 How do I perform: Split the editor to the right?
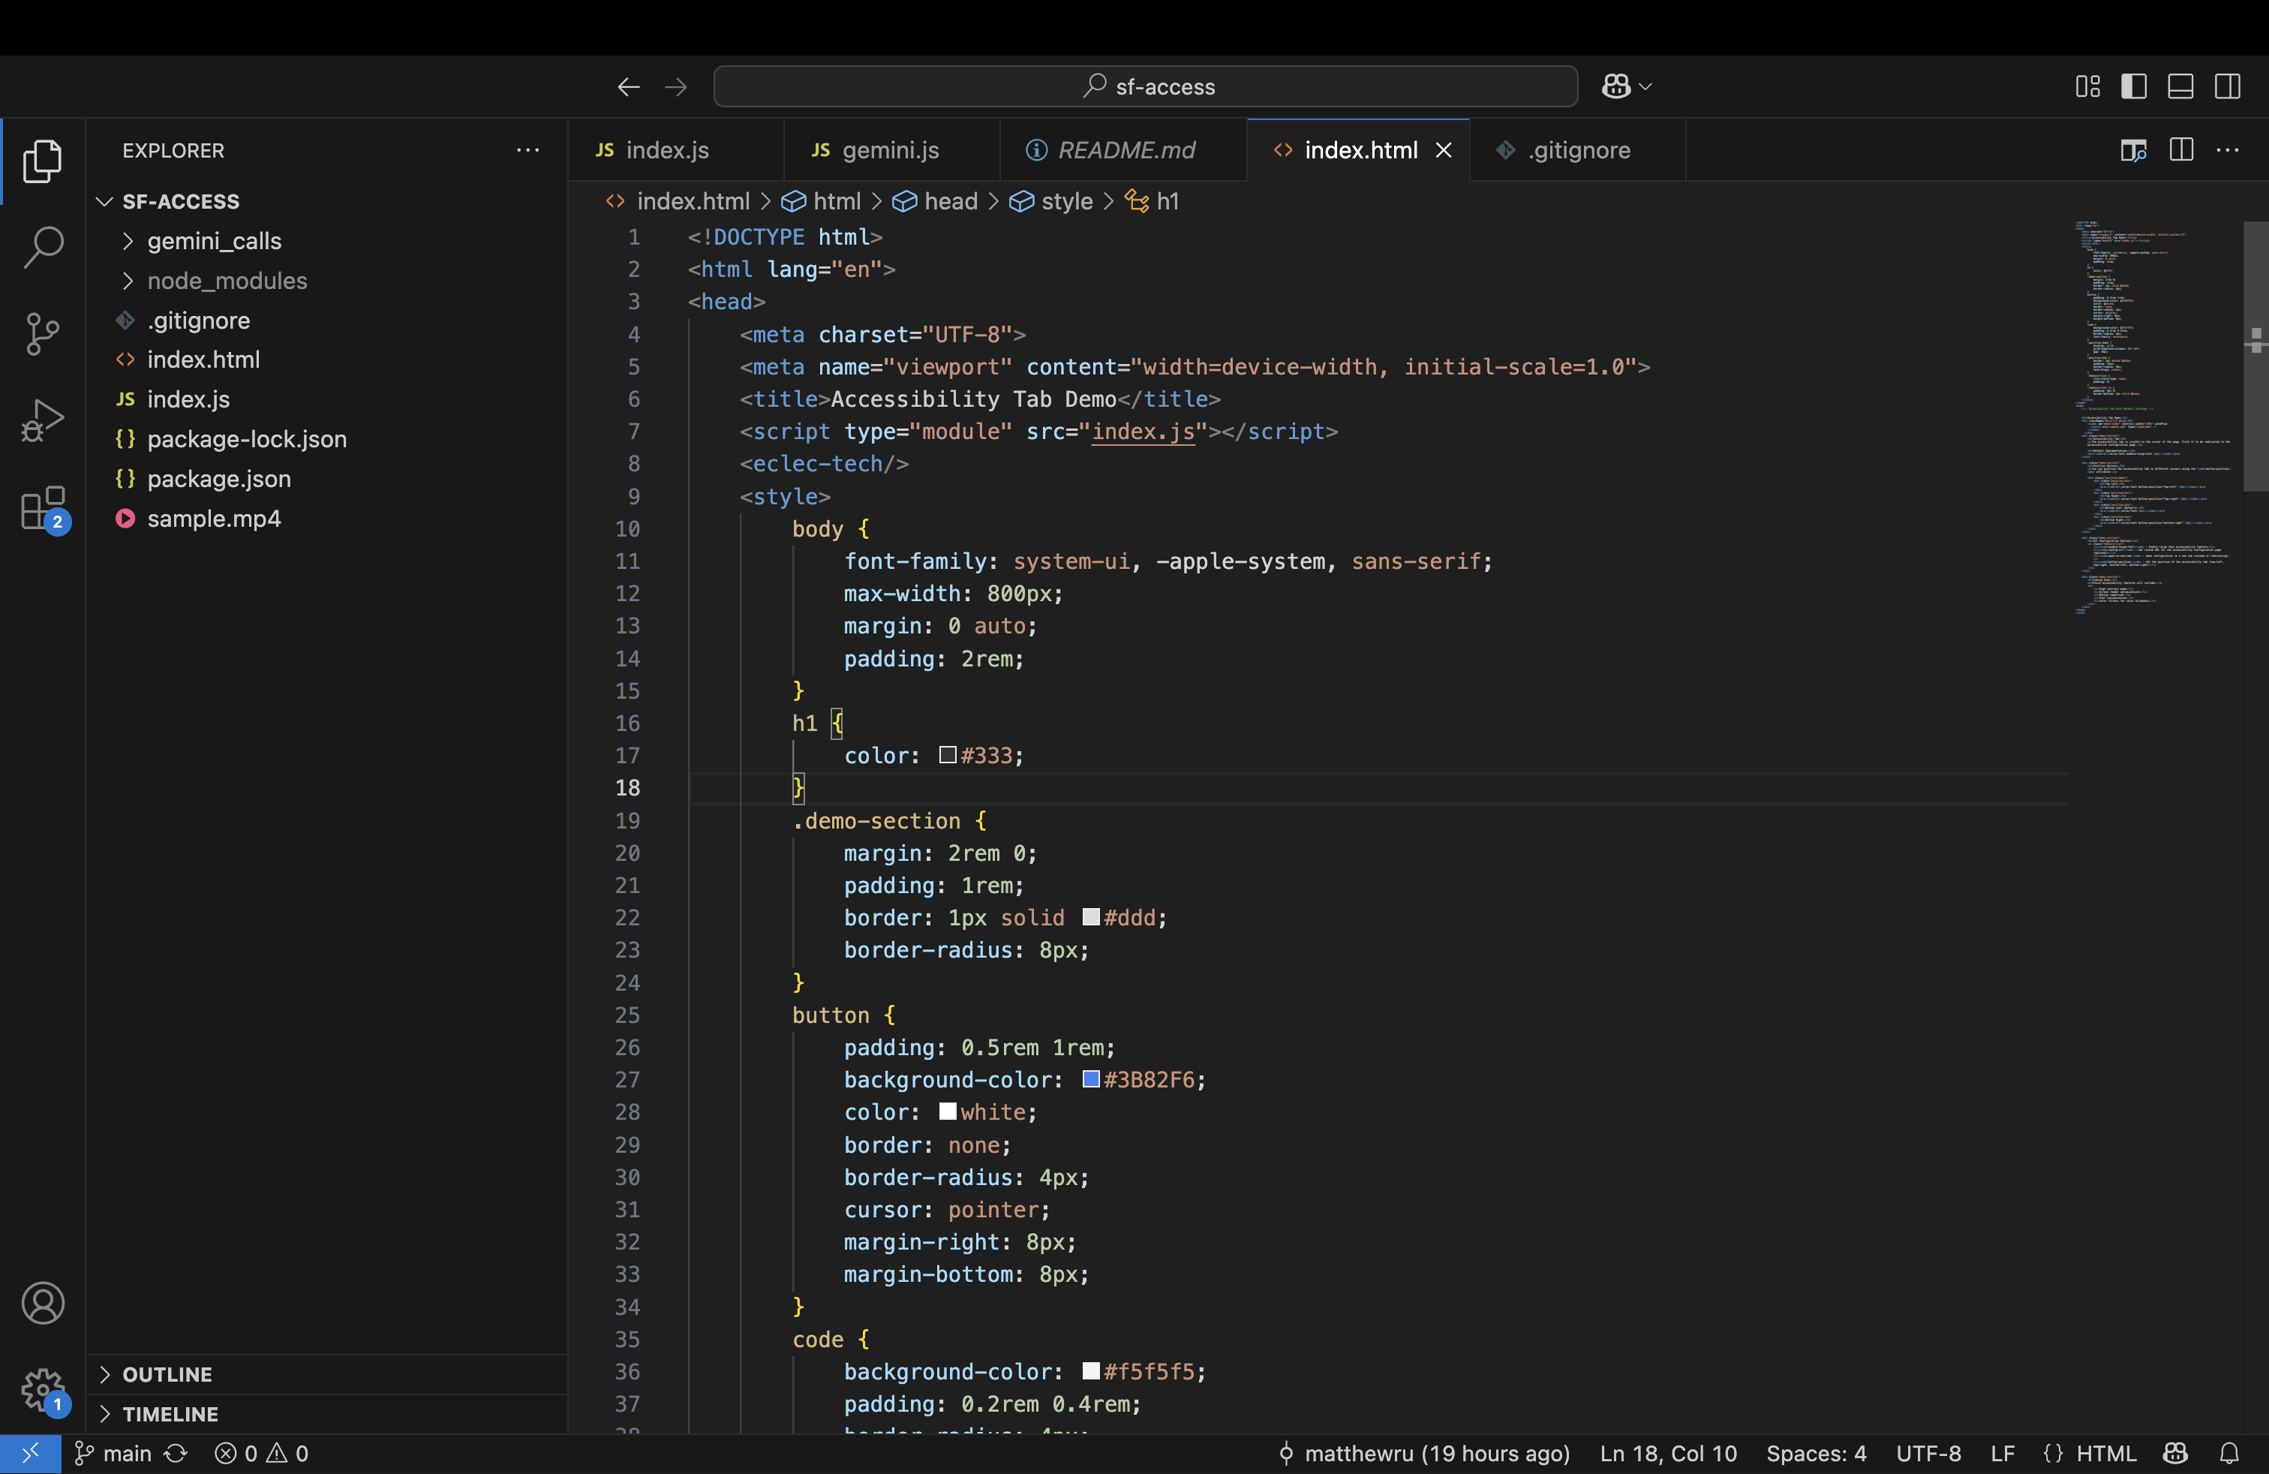[2181, 149]
